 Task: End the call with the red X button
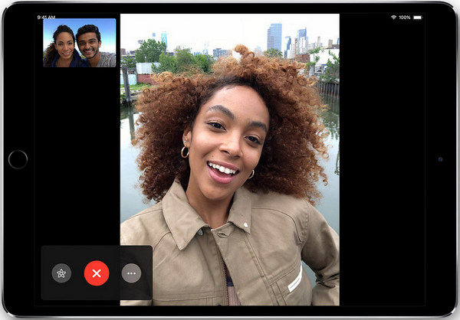97,273
